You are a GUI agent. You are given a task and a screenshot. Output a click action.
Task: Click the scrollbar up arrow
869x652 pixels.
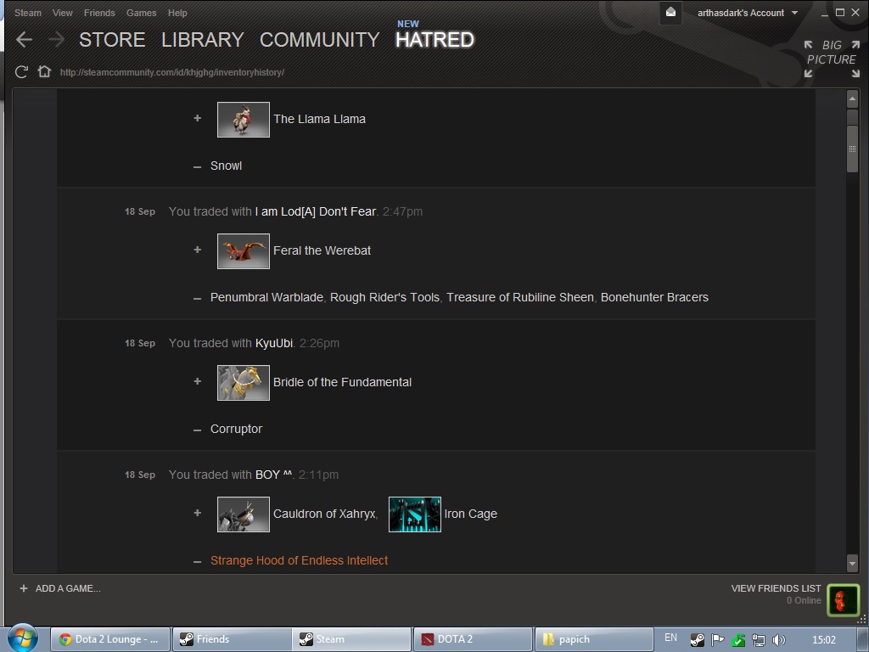click(x=852, y=98)
